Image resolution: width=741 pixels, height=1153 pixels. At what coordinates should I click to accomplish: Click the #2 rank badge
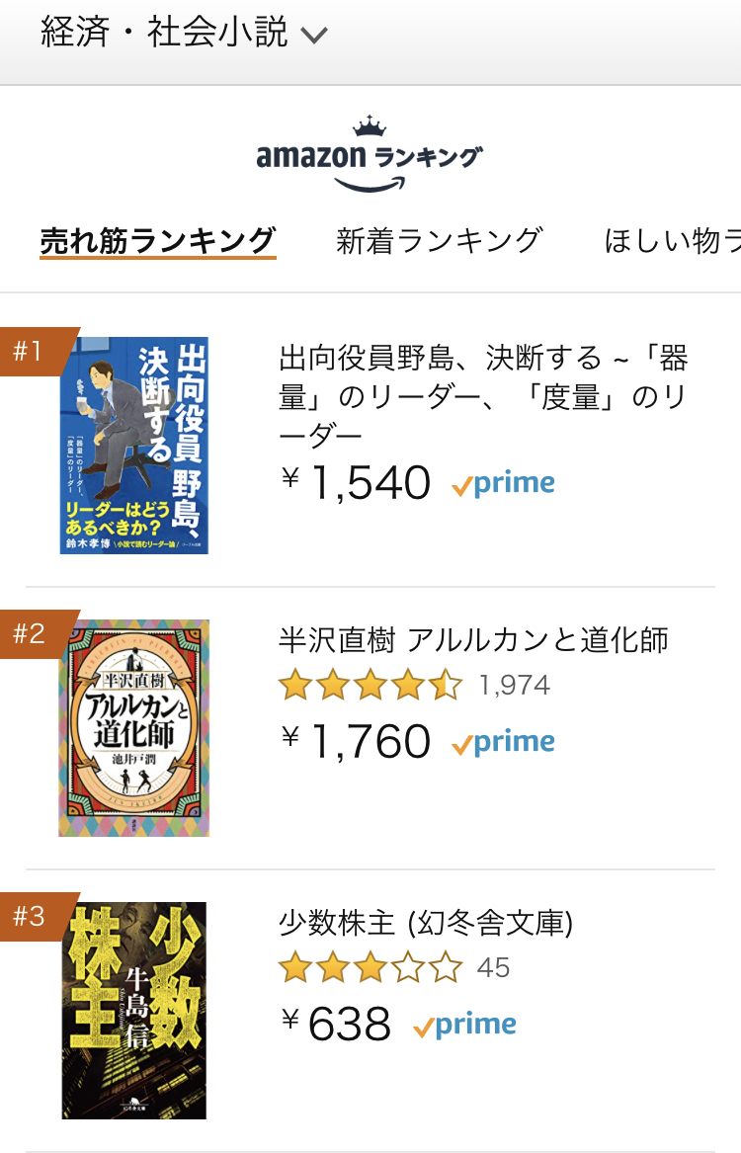tap(37, 633)
